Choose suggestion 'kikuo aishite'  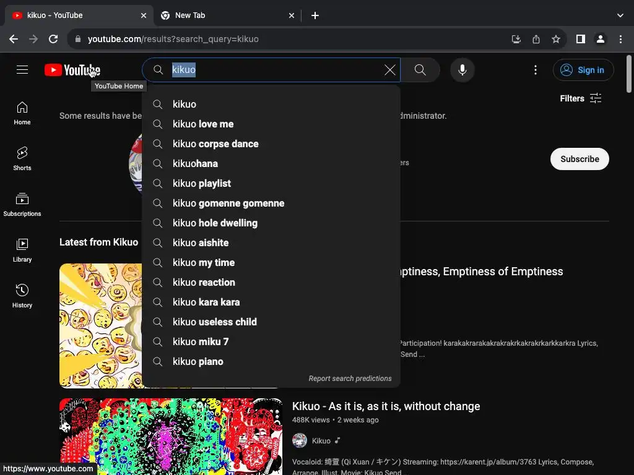[271, 242]
